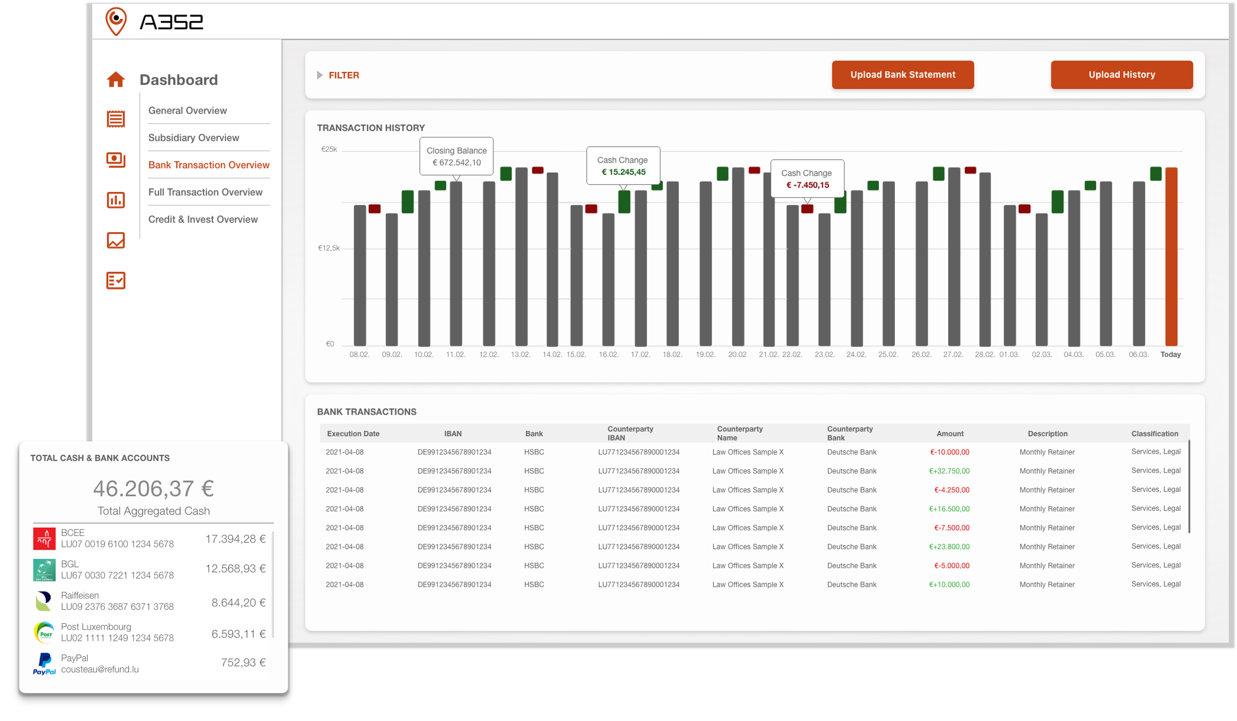Click the BGL bank logo
The height and width of the screenshot is (721, 1237).
[x=45, y=569]
